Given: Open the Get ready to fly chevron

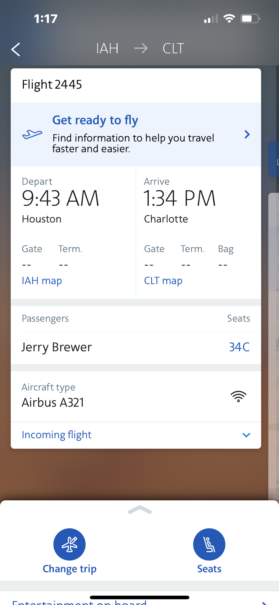Looking at the screenshot, I should coord(247,134).
